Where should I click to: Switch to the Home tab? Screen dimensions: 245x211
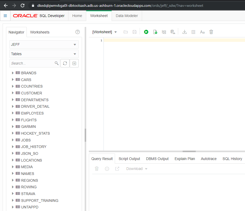[77, 16]
